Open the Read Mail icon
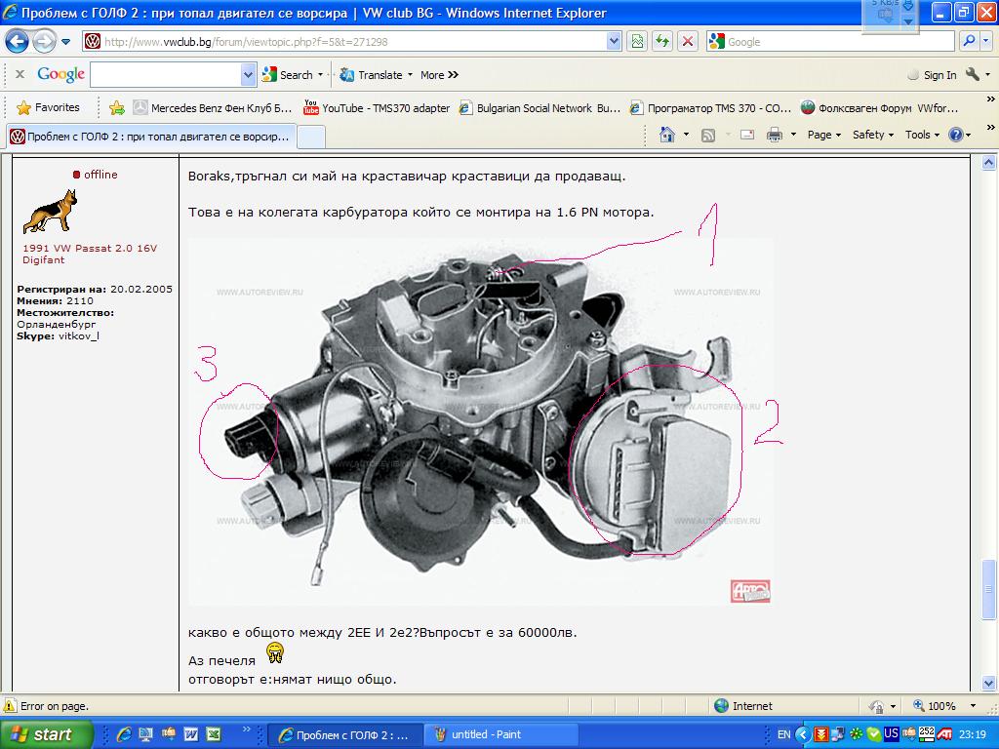The height and width of the screenshot is (749, 999). (746, 135)
